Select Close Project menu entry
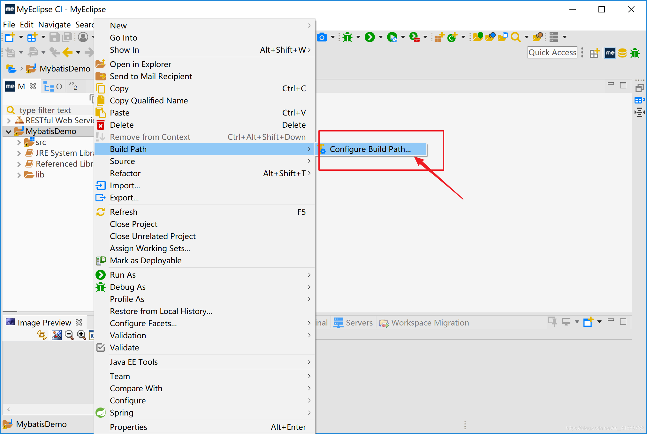Image resolution: width=647 pixels, height=434 pixels. click(x=204, y=224)
